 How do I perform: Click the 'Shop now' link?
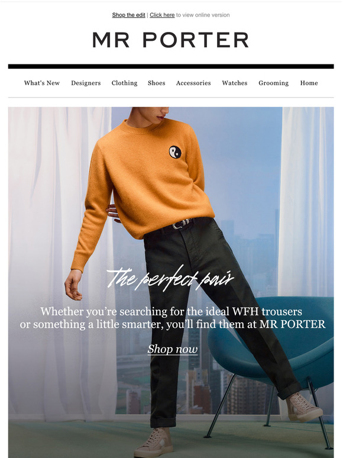click(x=173, y=349)
